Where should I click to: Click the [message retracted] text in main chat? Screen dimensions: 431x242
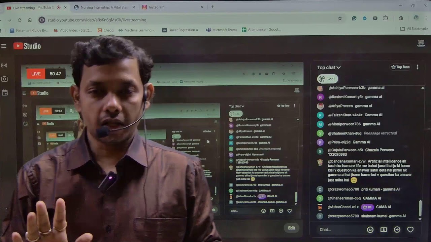[x=380, y=133]
